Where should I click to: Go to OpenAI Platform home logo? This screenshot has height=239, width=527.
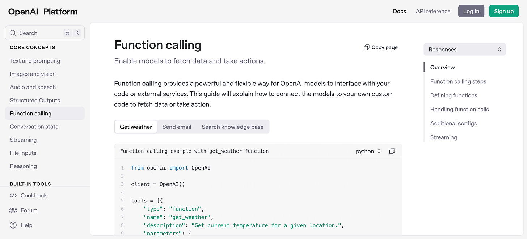(43, 12)
